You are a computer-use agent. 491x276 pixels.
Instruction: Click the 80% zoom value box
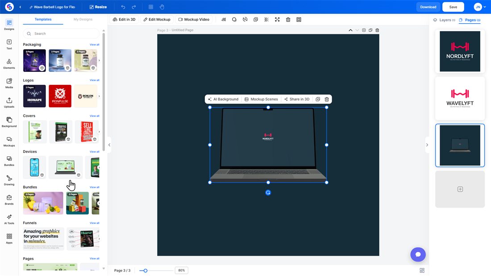pyautogui.click(x=182, y=270)
